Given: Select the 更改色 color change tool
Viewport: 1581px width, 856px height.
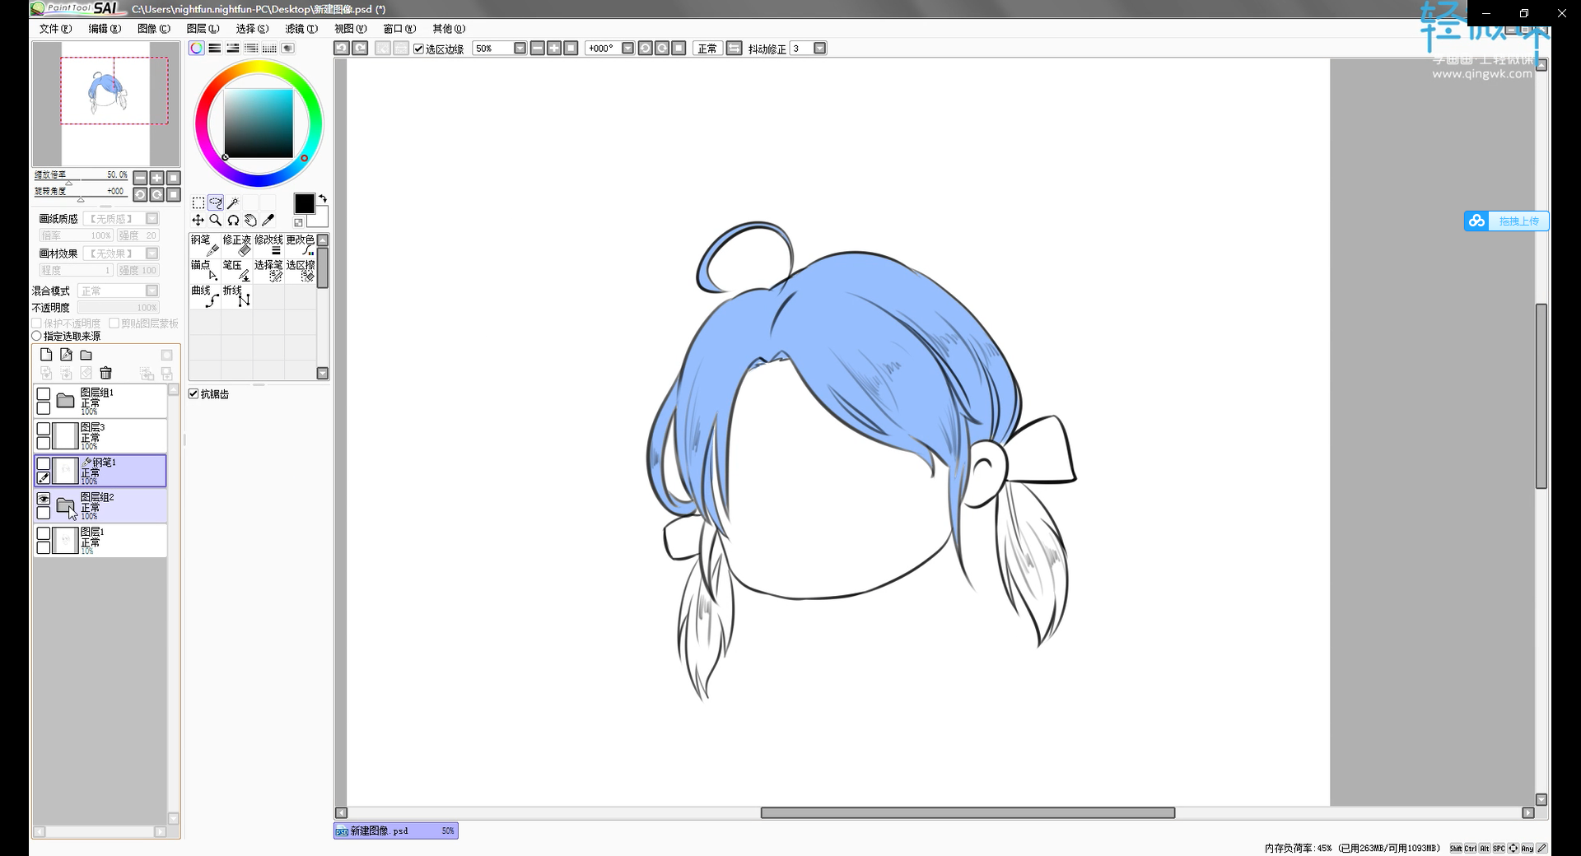Looking at the screenshot, I should point(301,245).
